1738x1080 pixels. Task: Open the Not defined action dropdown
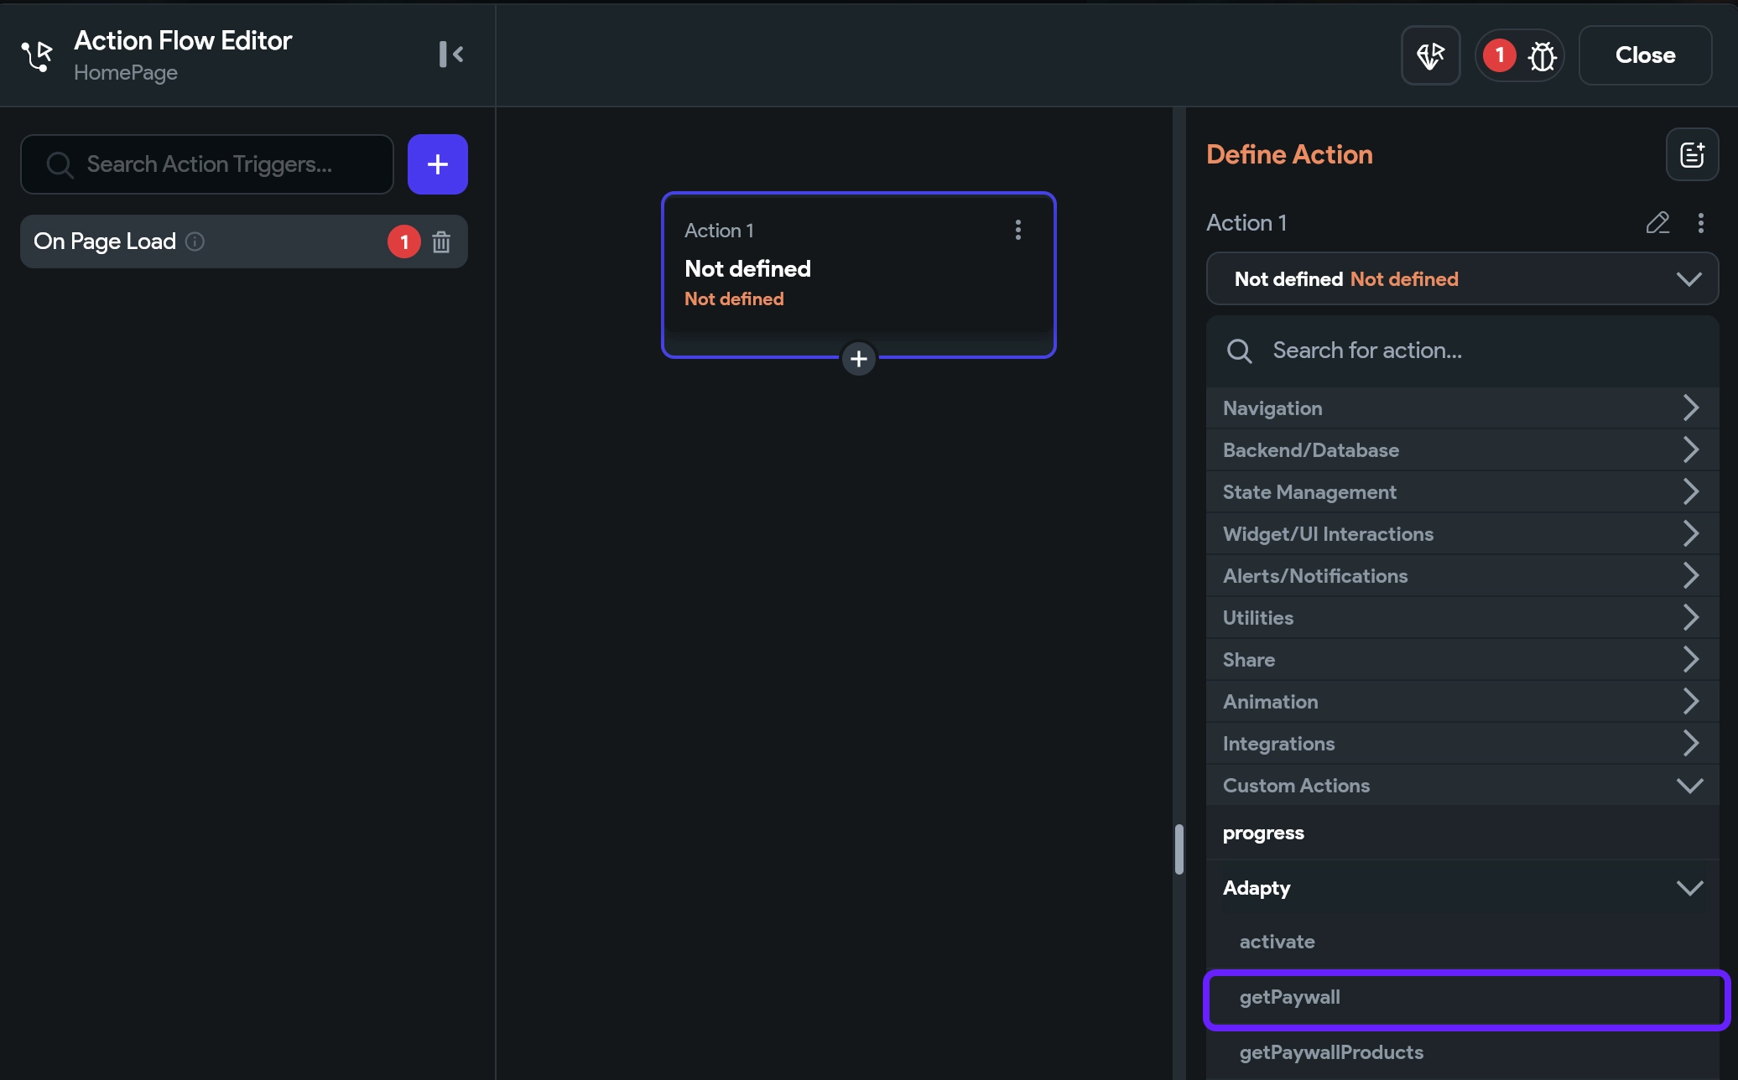point(1461,279)
